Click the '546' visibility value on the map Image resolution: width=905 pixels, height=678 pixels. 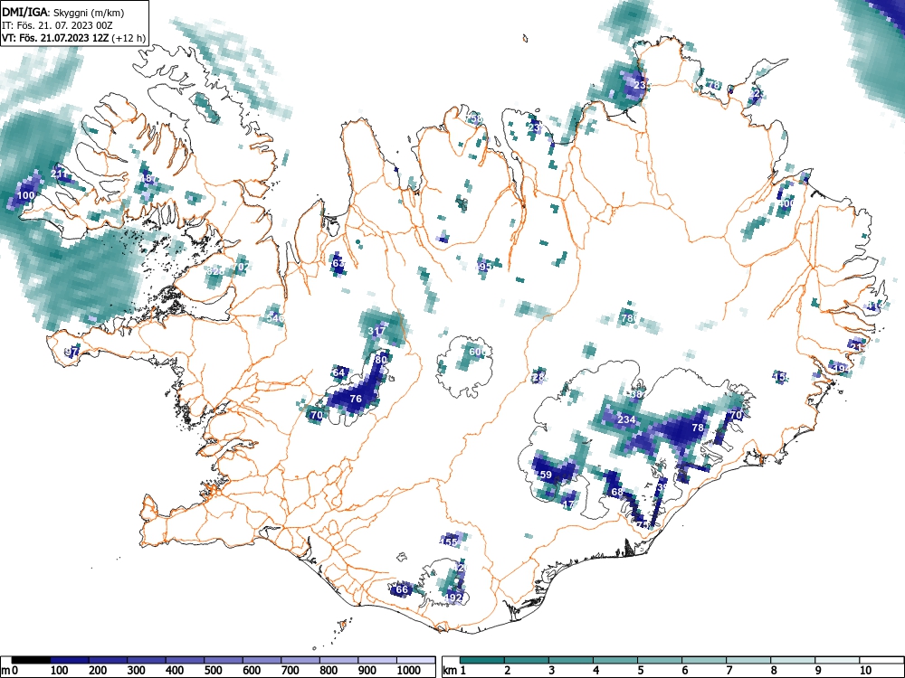pos(275,318)
